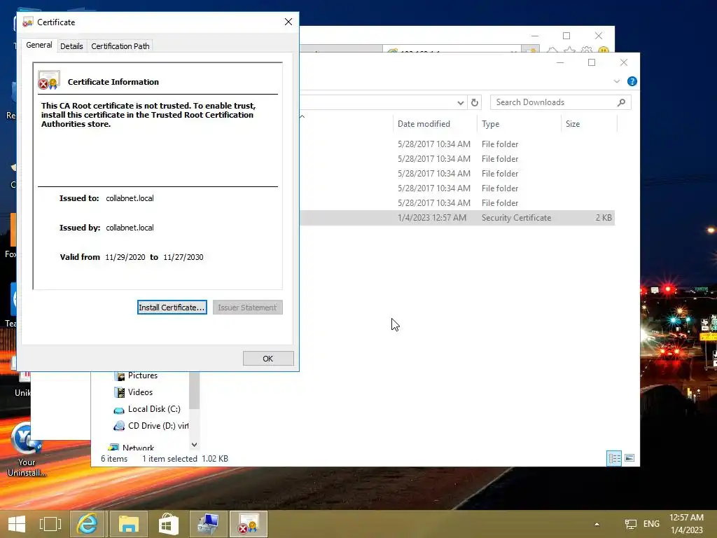Open the network computers app on taskbar
The image size is (717, 538).
[x=209, y=524]
